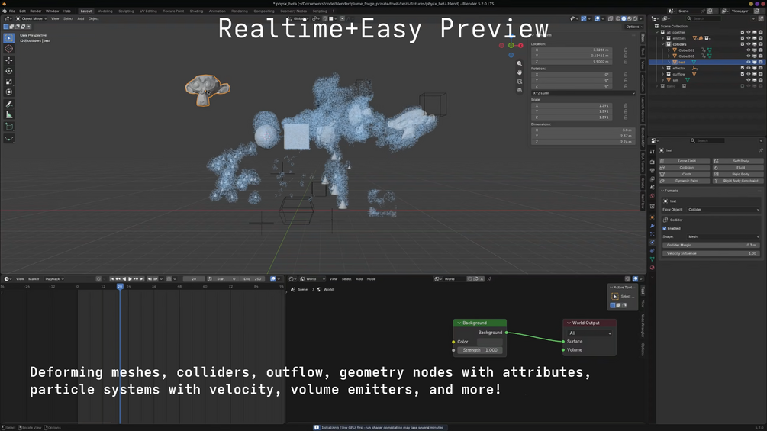Open the Object Mode dropdown
This screenshot has width=767, height=431.
[31, 18]
